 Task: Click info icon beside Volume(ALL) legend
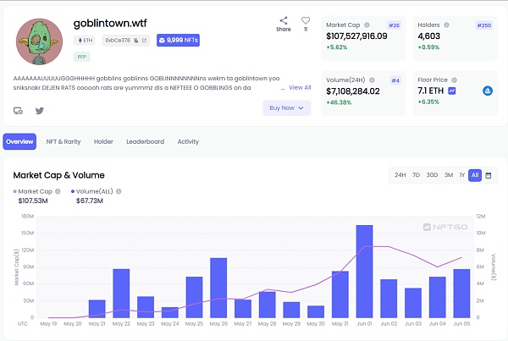click(119, 191)
